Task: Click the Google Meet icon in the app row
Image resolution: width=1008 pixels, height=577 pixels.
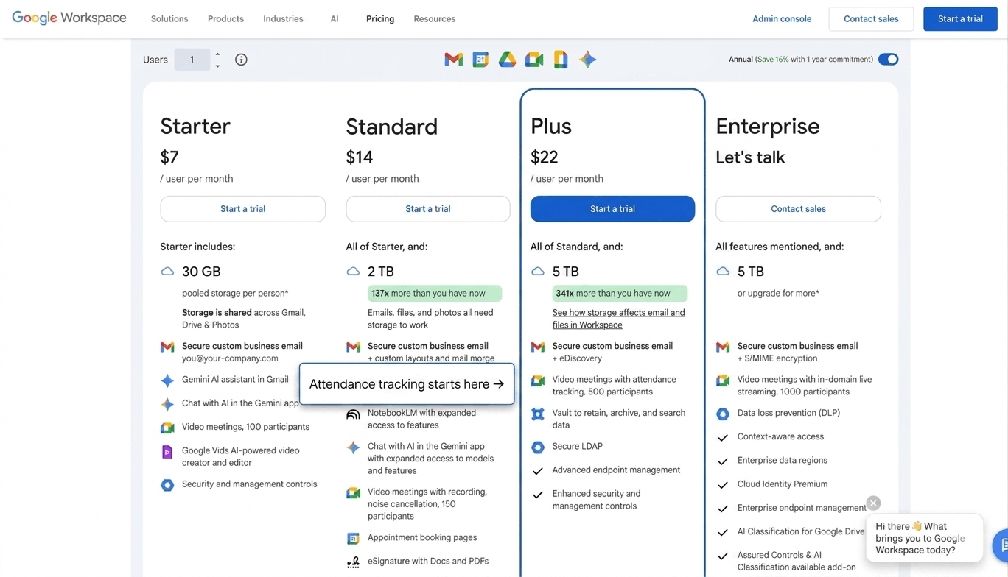Action: [534, 60]
